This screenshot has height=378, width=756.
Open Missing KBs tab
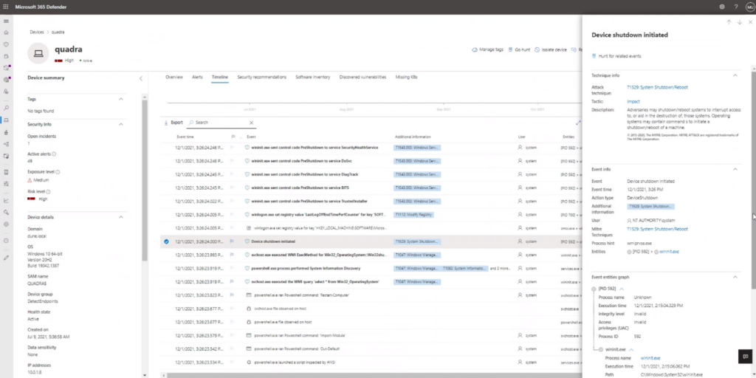pyautogui.click(x=407, y=77)
